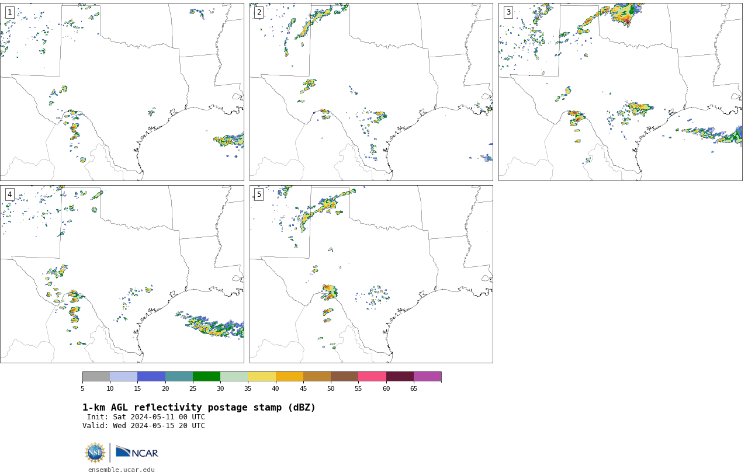748x476 pixels.
Task: Click the member number 2 label box
Action: click(258, 12)
